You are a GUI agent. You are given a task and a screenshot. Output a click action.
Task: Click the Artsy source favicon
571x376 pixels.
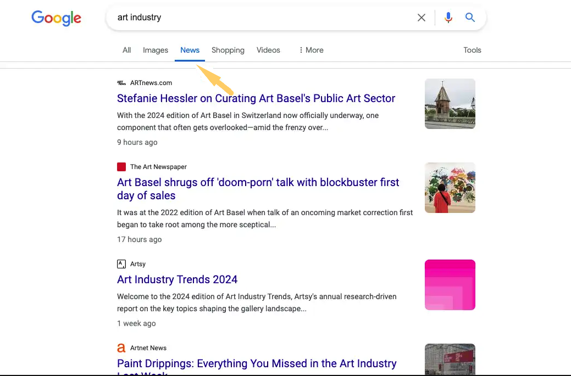click(x=121, y=264)
